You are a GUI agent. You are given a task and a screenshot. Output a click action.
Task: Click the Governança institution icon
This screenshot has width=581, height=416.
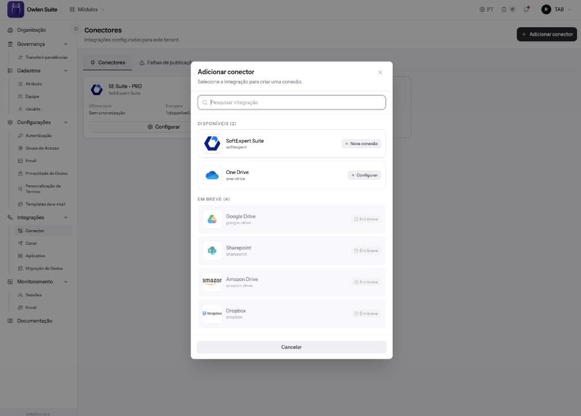pos(10,44)
